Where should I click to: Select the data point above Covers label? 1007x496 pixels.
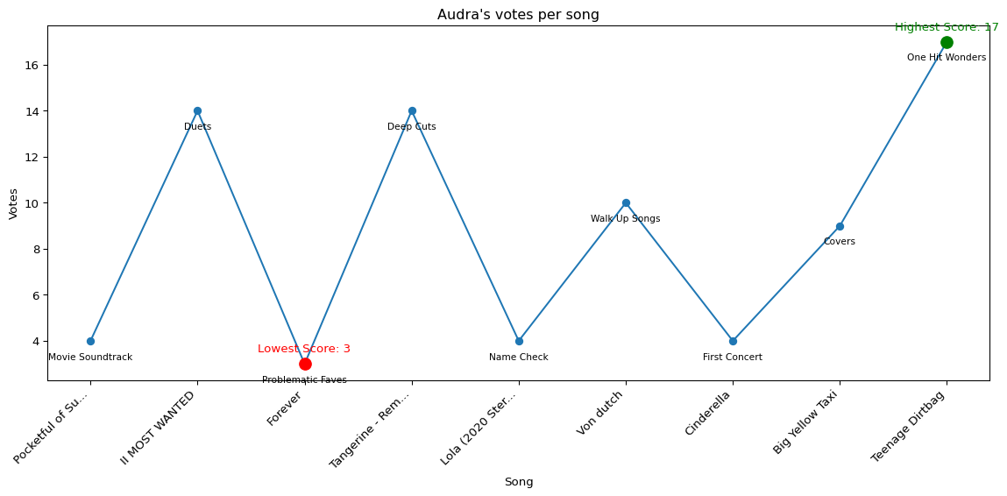pyautogui.click(x=840, y=226)
